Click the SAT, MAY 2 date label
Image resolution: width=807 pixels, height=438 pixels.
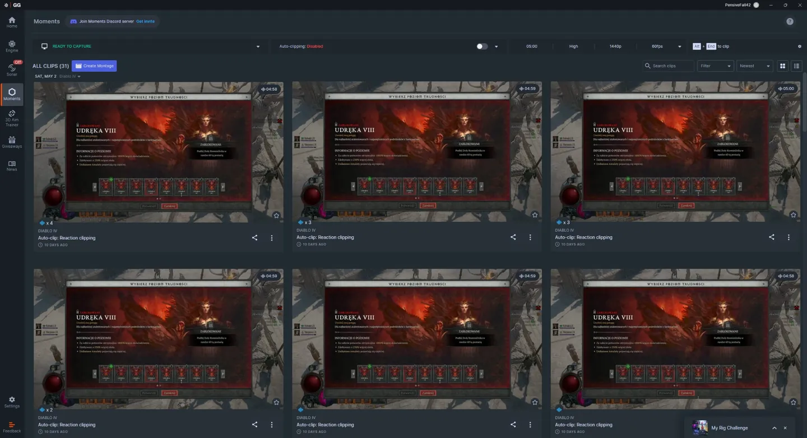(x=45, y=76)
